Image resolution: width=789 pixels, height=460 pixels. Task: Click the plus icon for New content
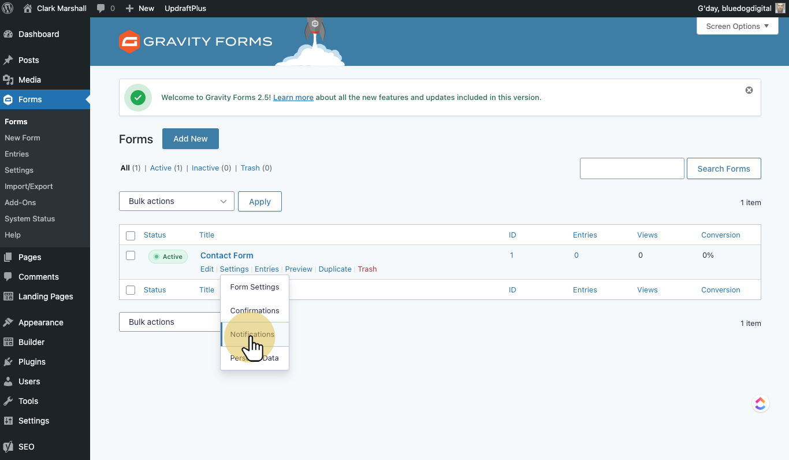(x=129, y=8)
